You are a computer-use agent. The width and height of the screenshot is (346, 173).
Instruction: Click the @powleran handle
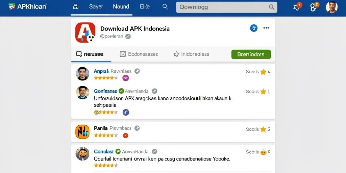point(112,36)
